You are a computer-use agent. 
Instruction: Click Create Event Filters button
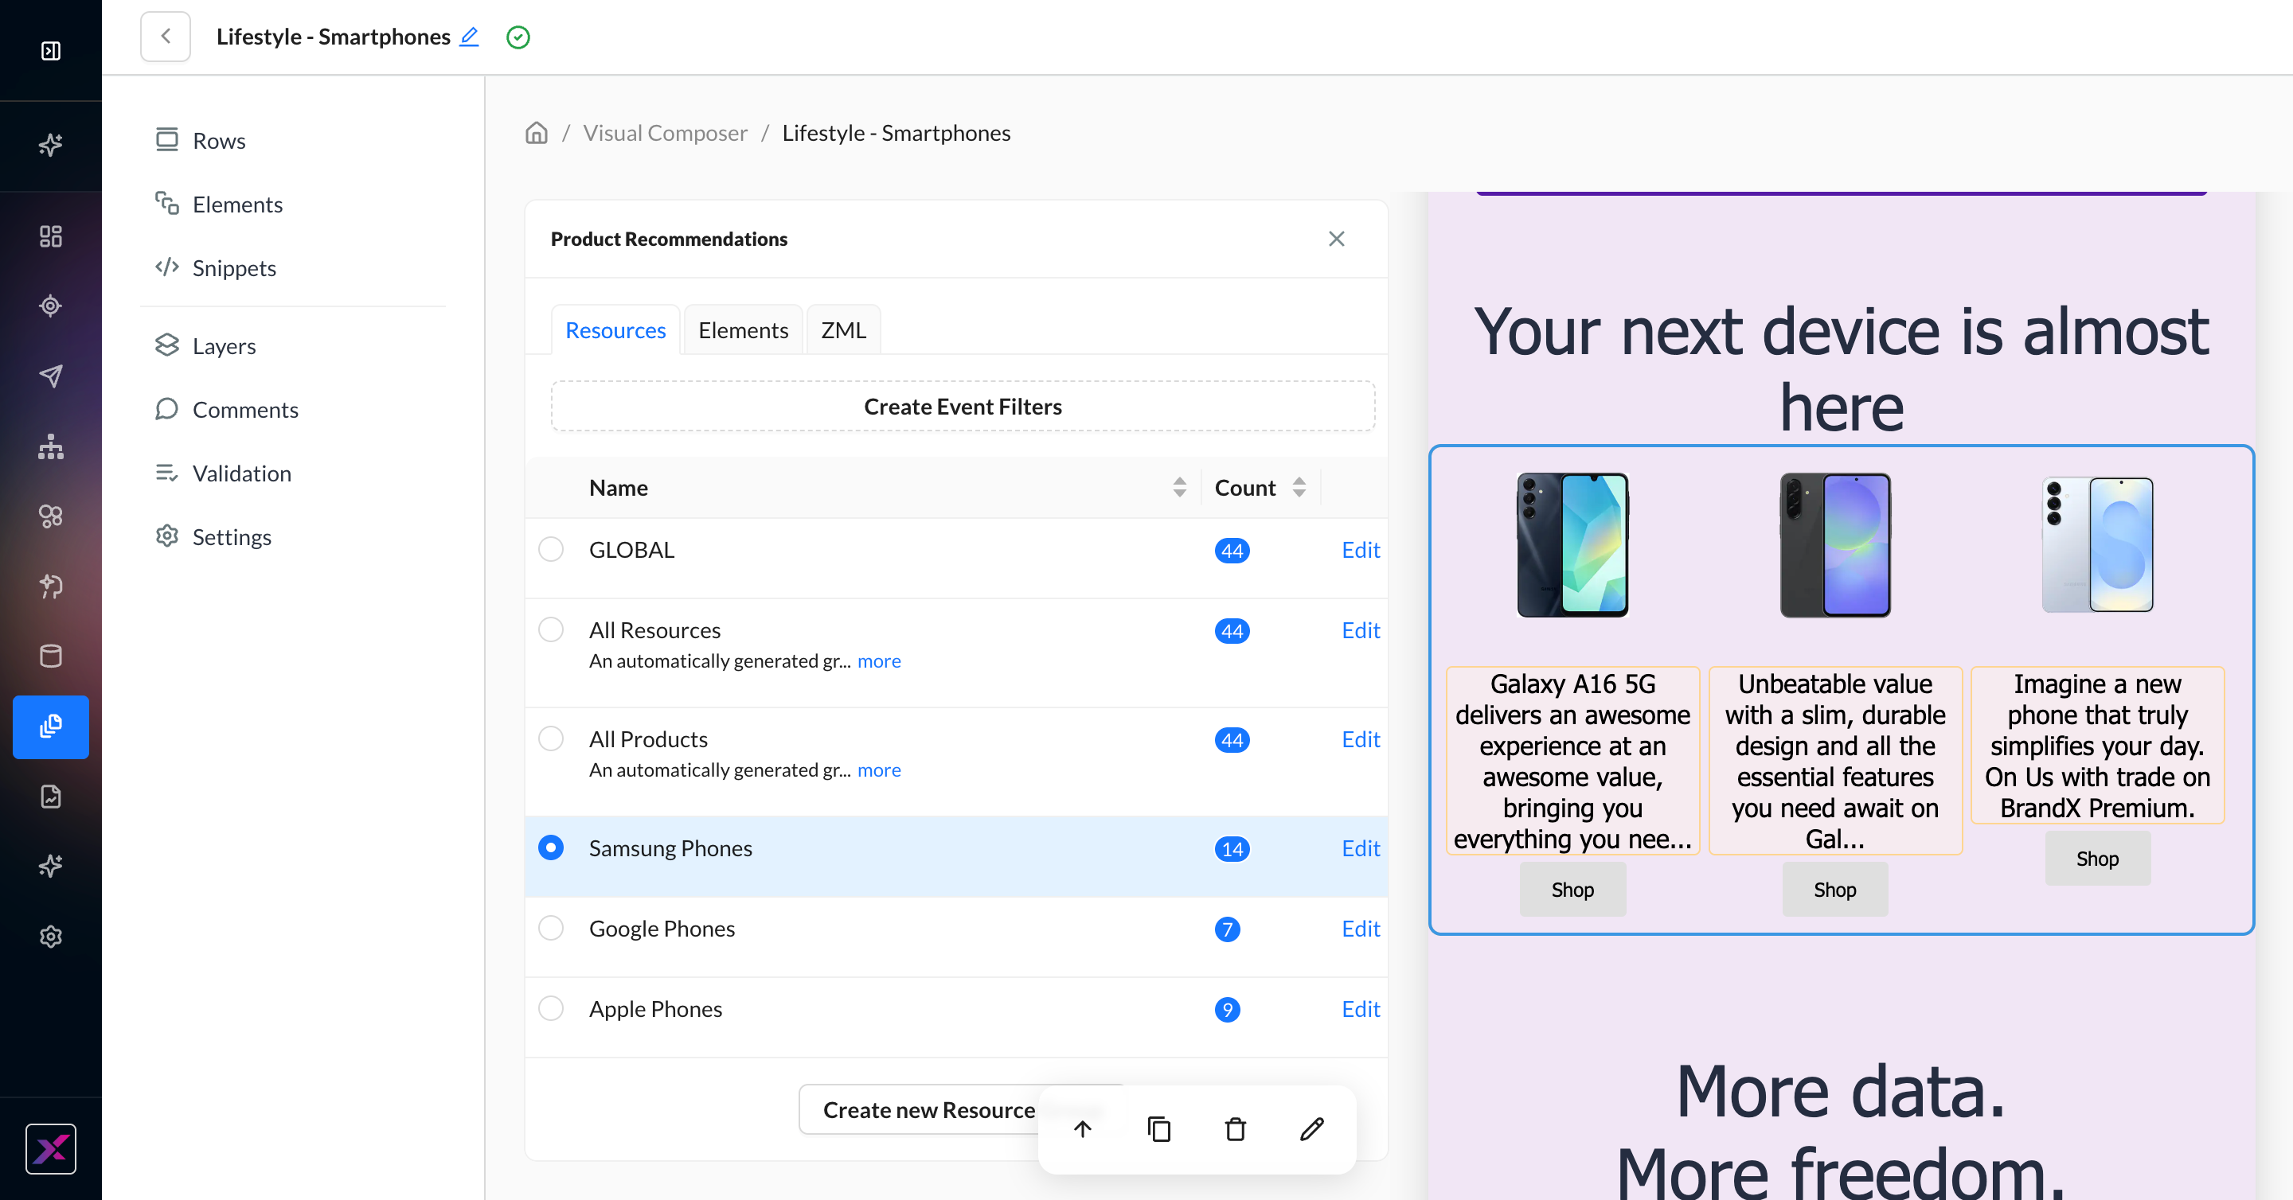(x=963, y=407)
